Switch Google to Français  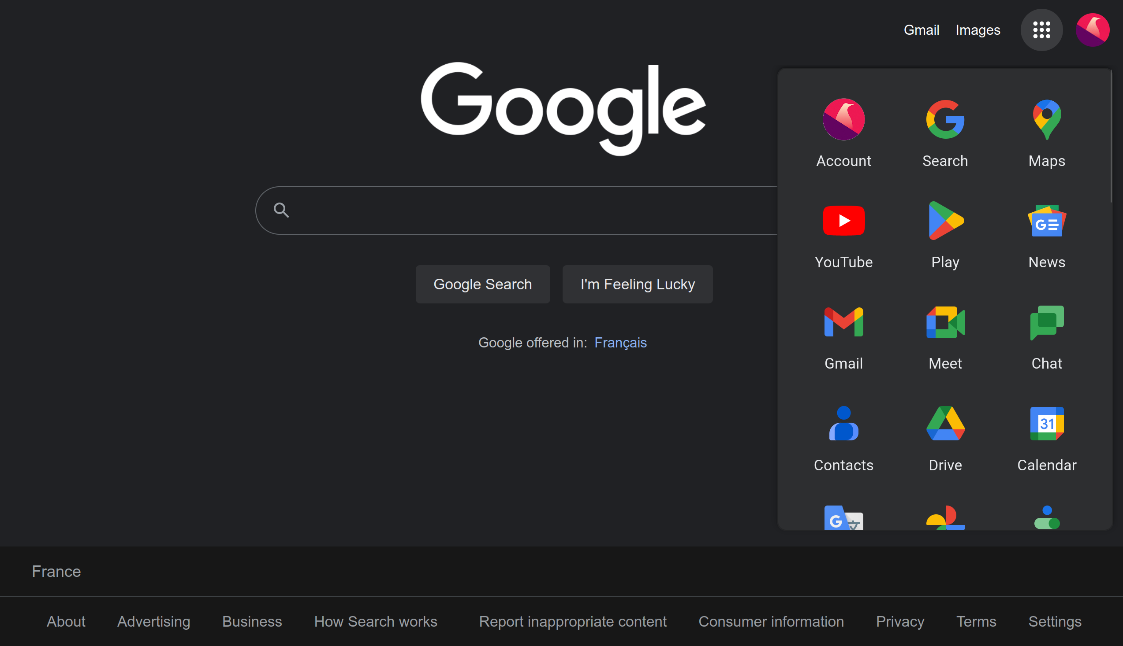pos(620,343)
